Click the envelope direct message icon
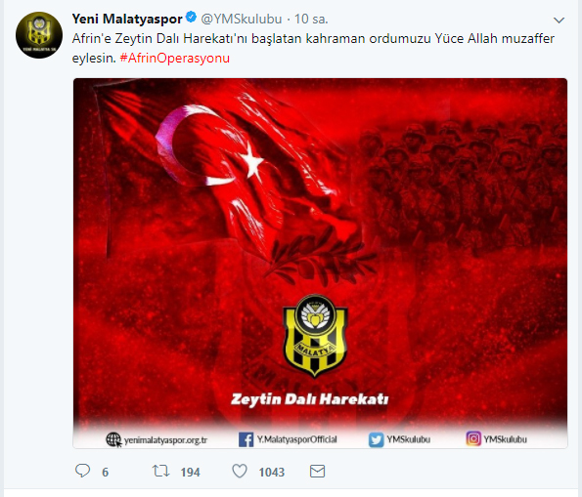The height and width of the screenshot is (497, 582). point(317,472)
